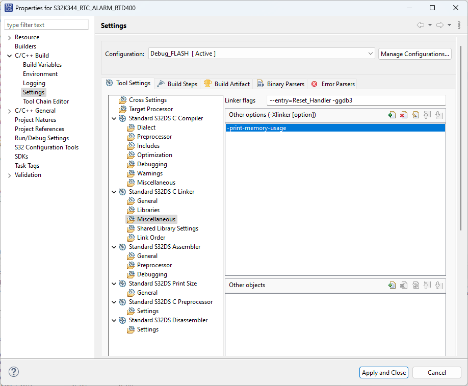Move the selected linker option up
The width and height of the screenshot is (468, 386).
click(427, 115)
